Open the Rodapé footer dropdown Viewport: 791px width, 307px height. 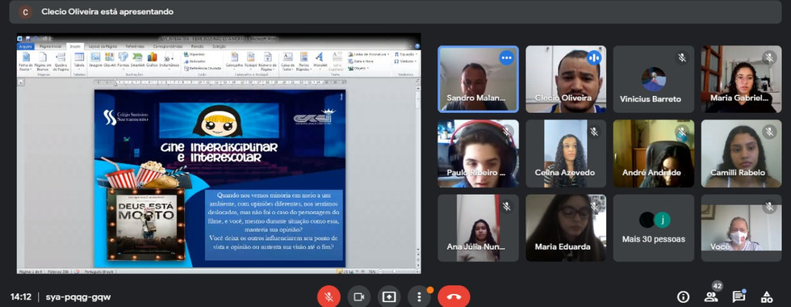click(251, 60)
